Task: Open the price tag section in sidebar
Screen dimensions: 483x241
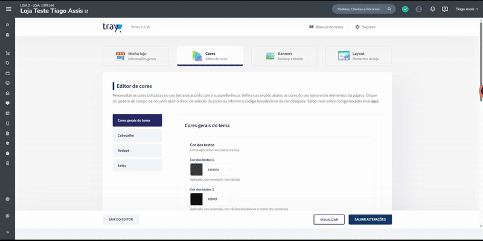Action: click(8, 63)
